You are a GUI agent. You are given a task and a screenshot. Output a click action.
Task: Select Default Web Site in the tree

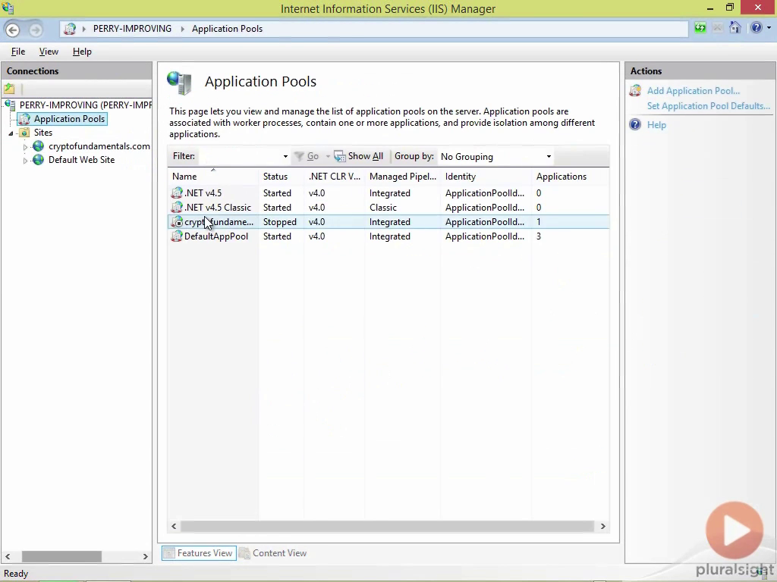pos(81,160)
